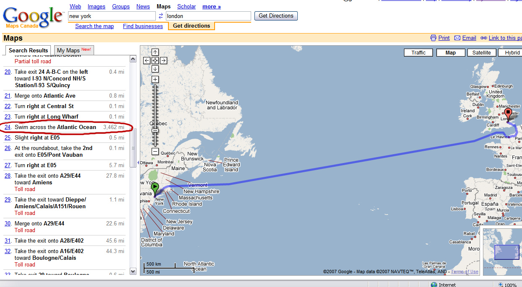Screen dimensions: 522x287
Task: Select the Maps navigation item
Action: (164, 6)
